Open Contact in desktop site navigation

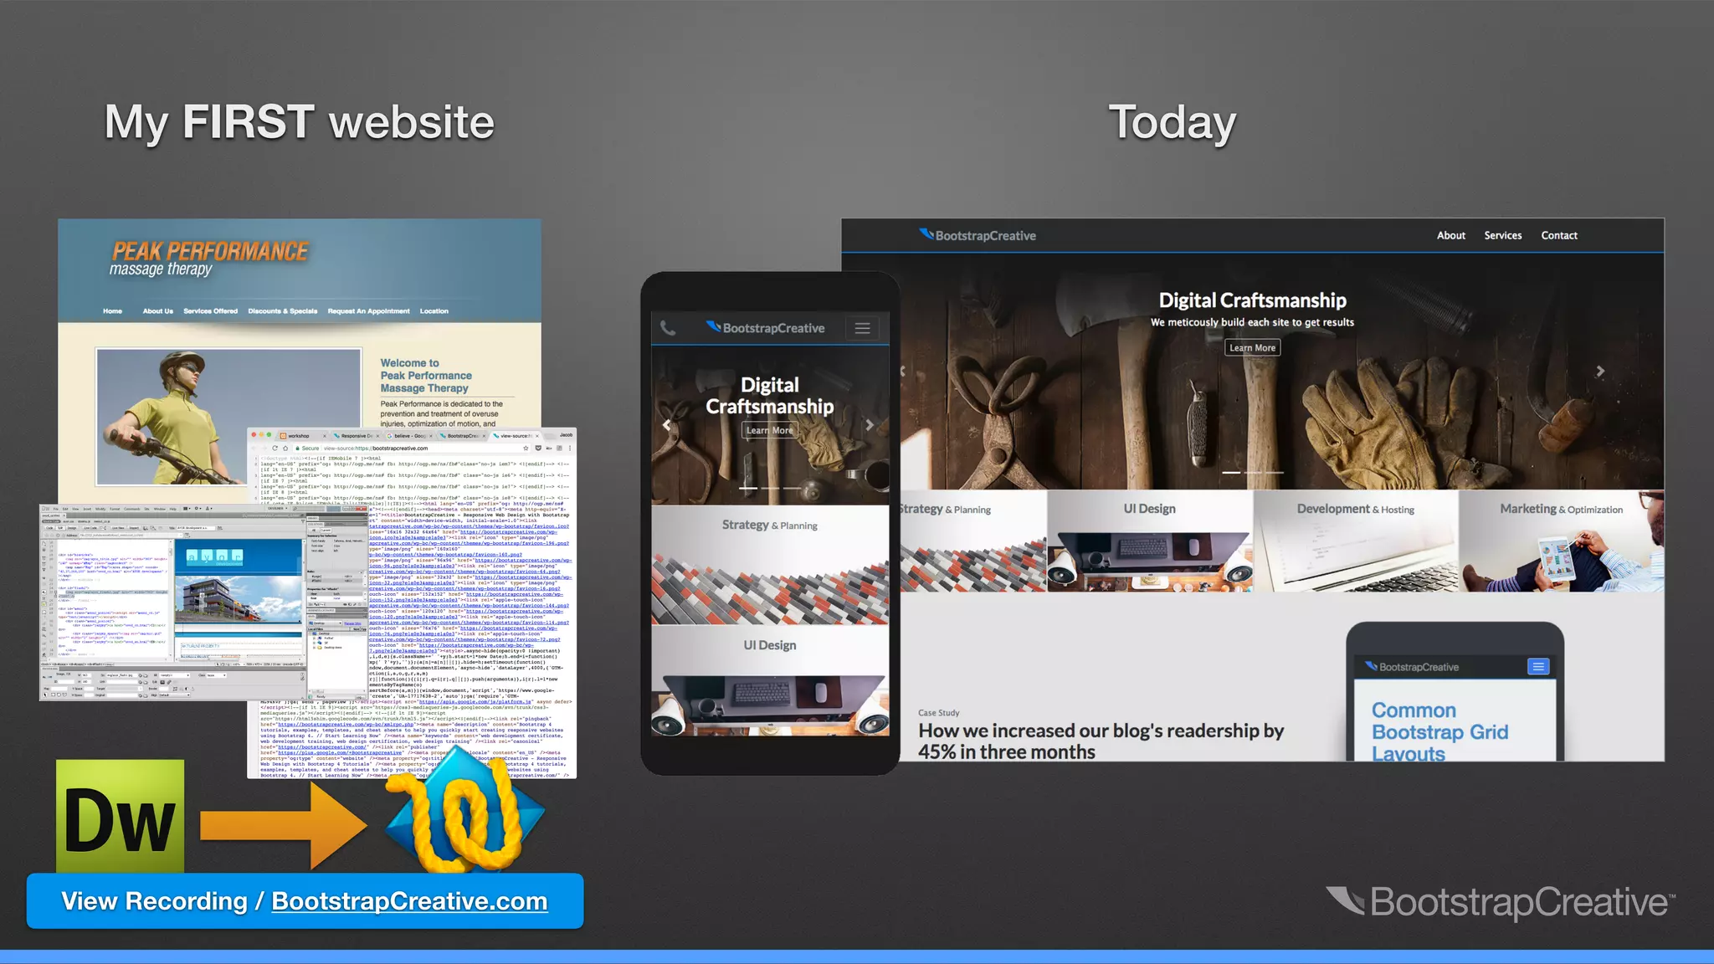click(x=1559, y=235)
